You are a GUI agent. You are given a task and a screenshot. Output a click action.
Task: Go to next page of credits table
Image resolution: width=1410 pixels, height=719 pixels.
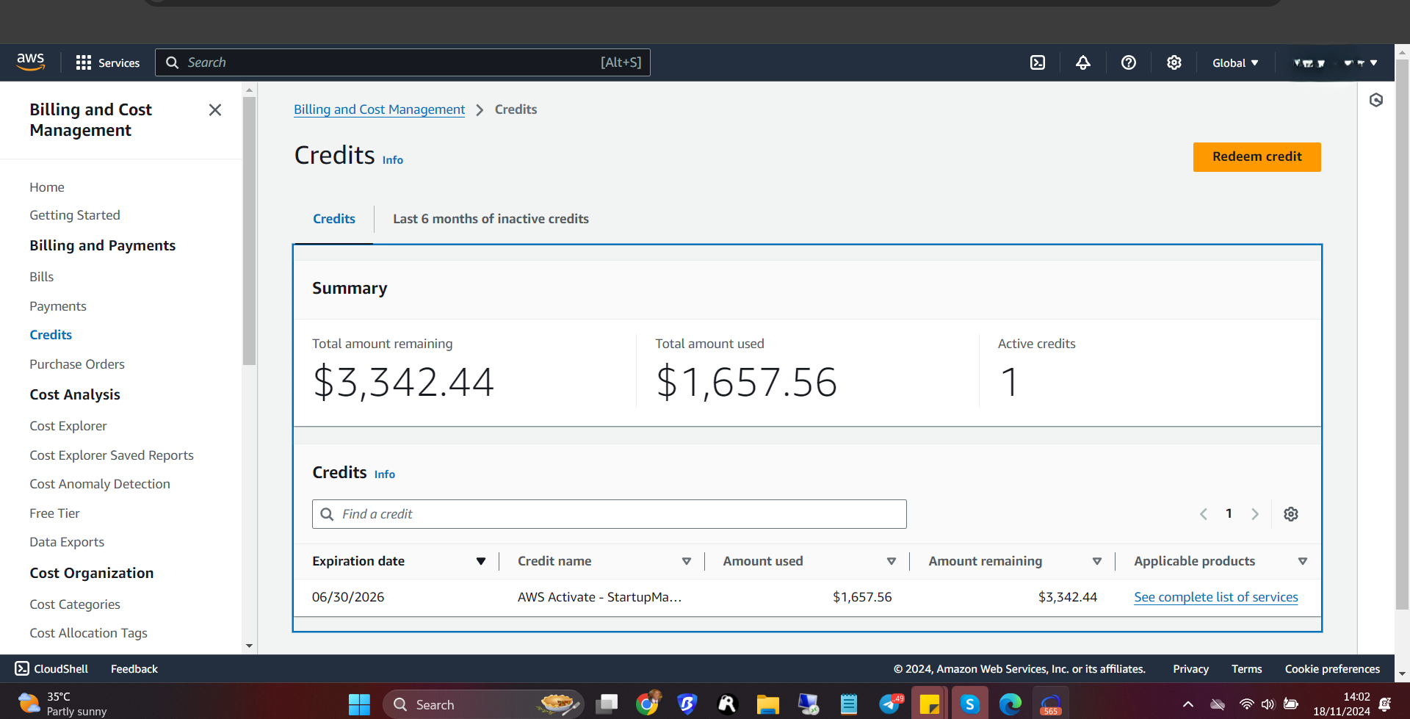point(1255,514)
